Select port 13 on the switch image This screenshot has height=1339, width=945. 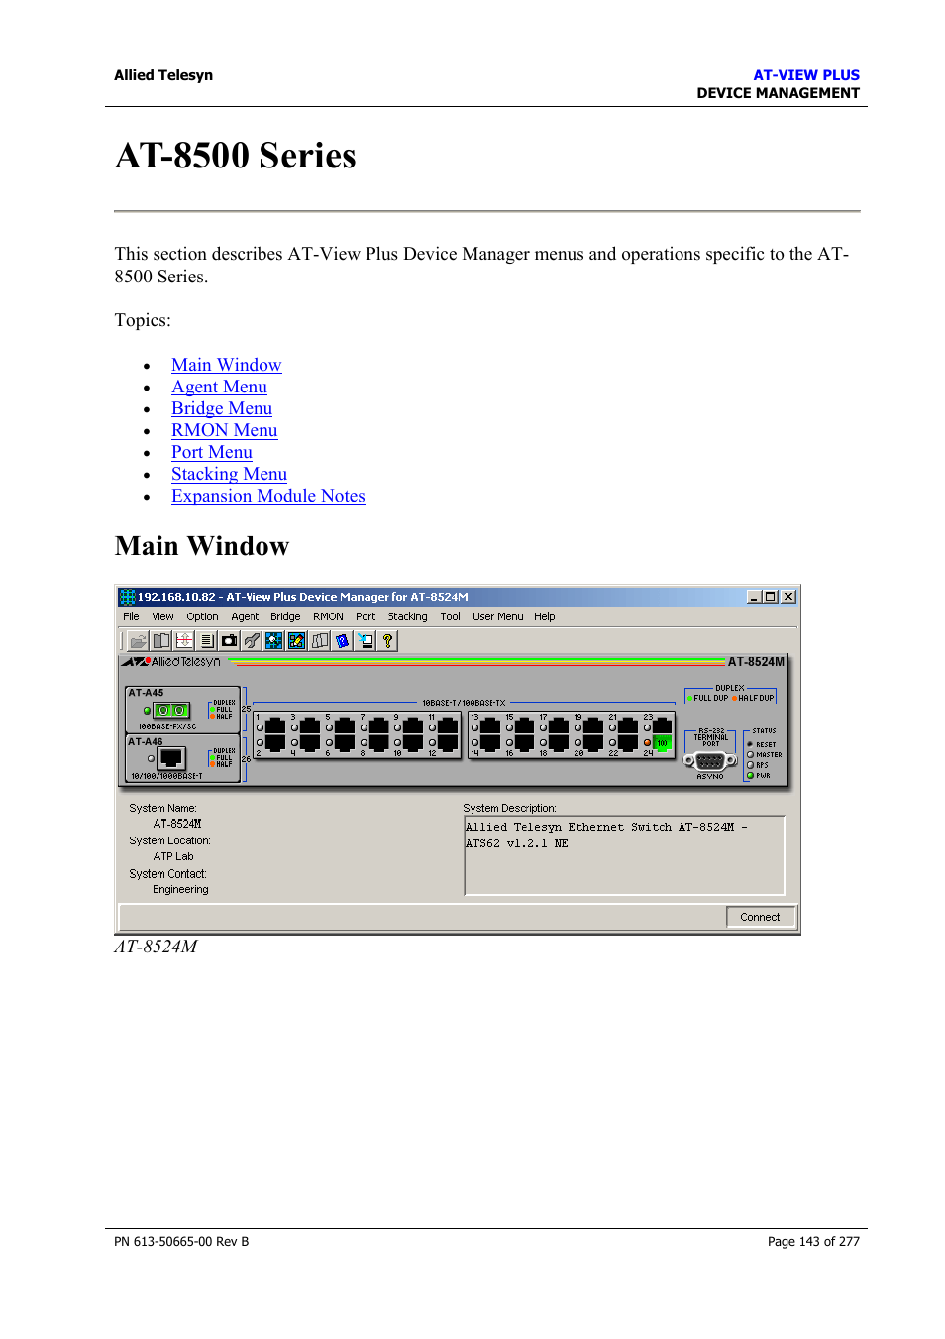pos(490,726)
